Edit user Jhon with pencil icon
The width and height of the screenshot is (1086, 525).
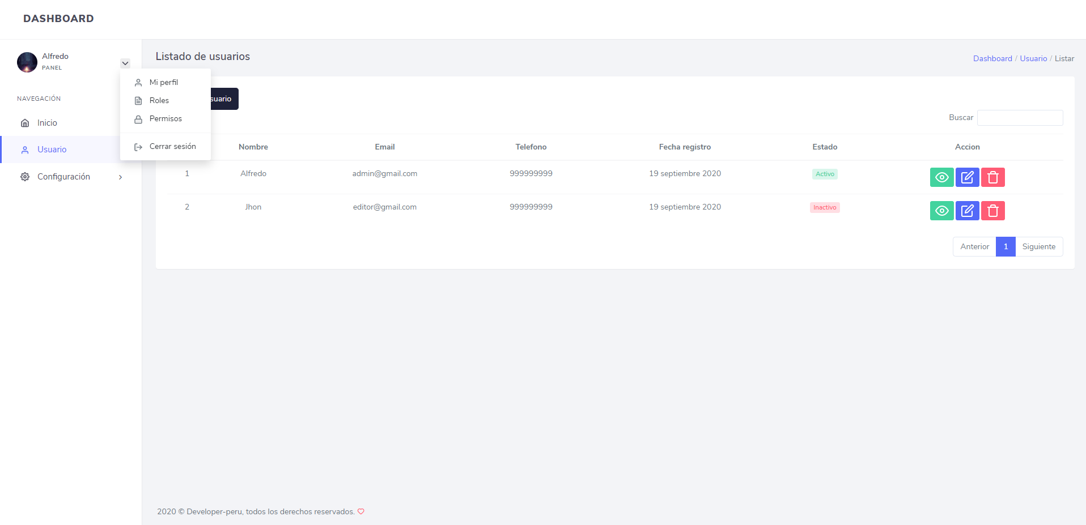(967, 211)
